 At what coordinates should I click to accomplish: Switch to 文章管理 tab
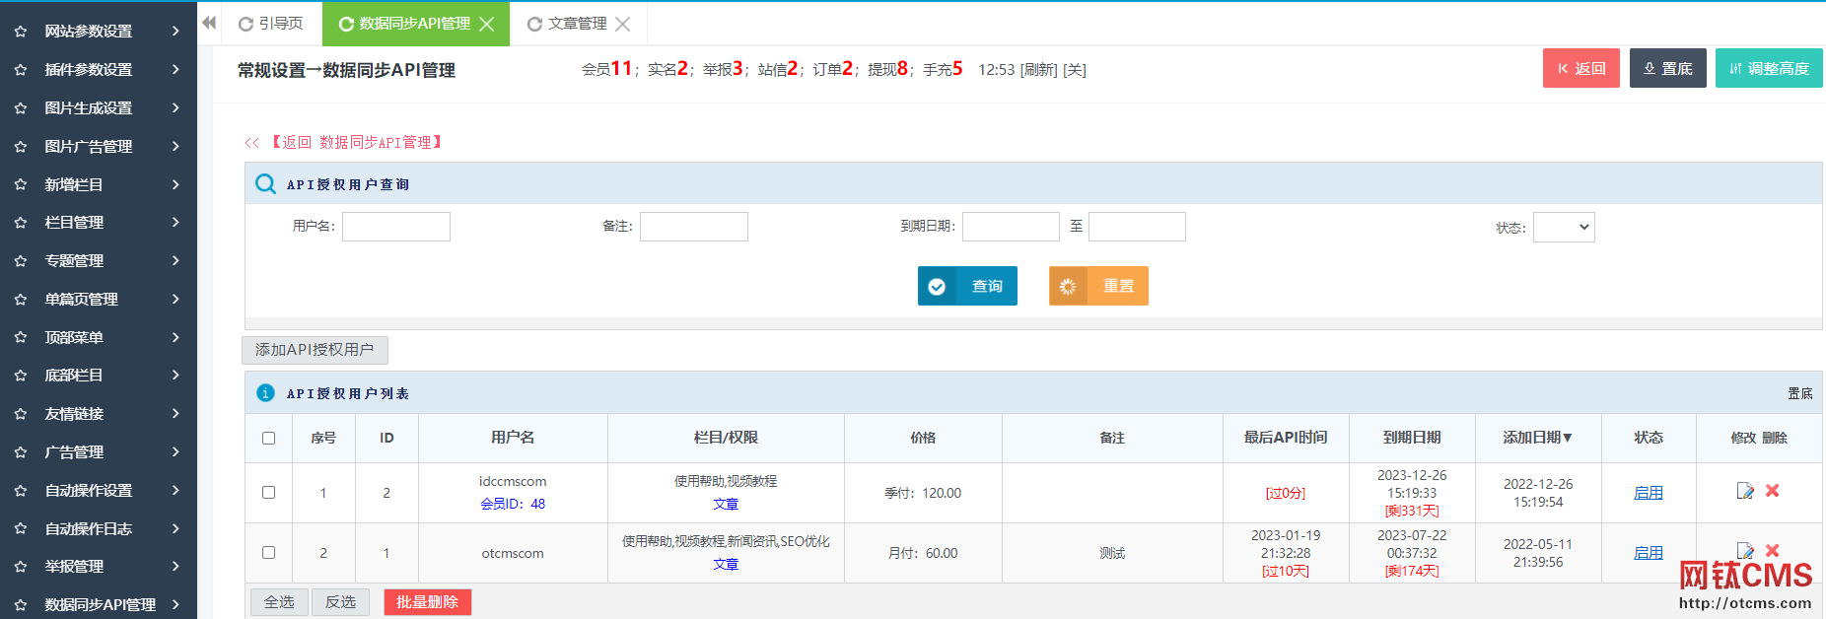tap(578, 24)
